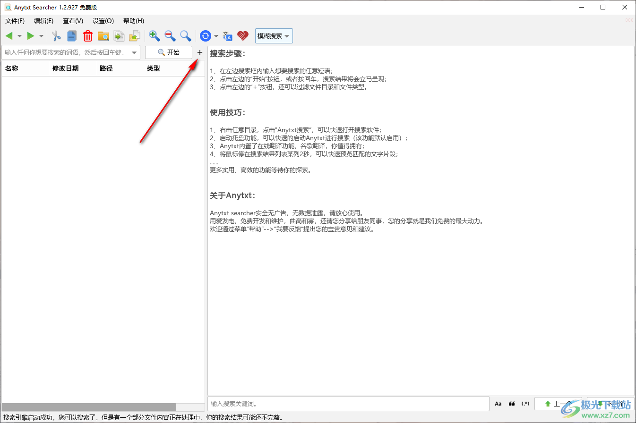636x423 pixels.
Task: Sort results by 名称 column
Action: (12, 68)
